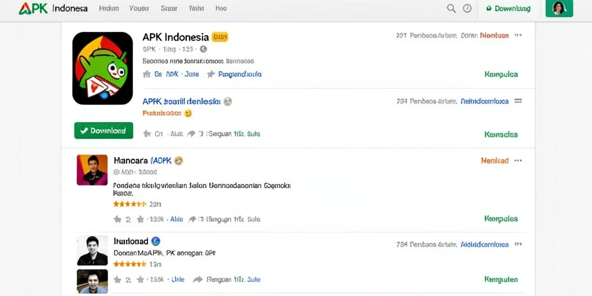Open the 'Youan' navigation item
This screenshot has width=592, height=296.
[139, 8]
